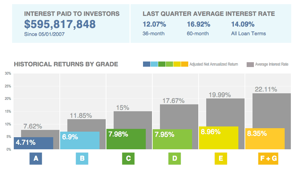Click the 6.9% light blue bar
The width and height of the screenshot is (295, 170).
(80, 141)
